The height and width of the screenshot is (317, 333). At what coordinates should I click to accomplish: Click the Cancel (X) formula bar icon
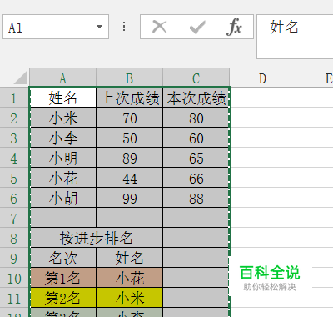coord(160,27)
